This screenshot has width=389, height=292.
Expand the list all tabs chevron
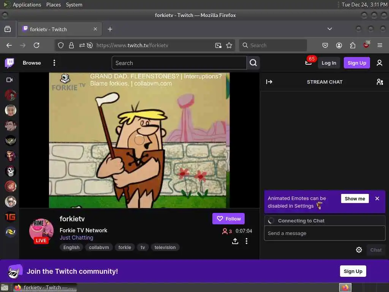point(329,29)
